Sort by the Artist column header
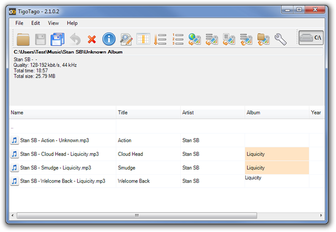This screenshot has width=336, height=232. [213, 113]
